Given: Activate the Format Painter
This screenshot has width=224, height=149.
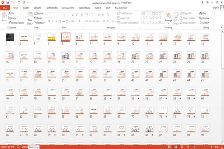Looking at the screenshot, I should (x=16, y=23).
